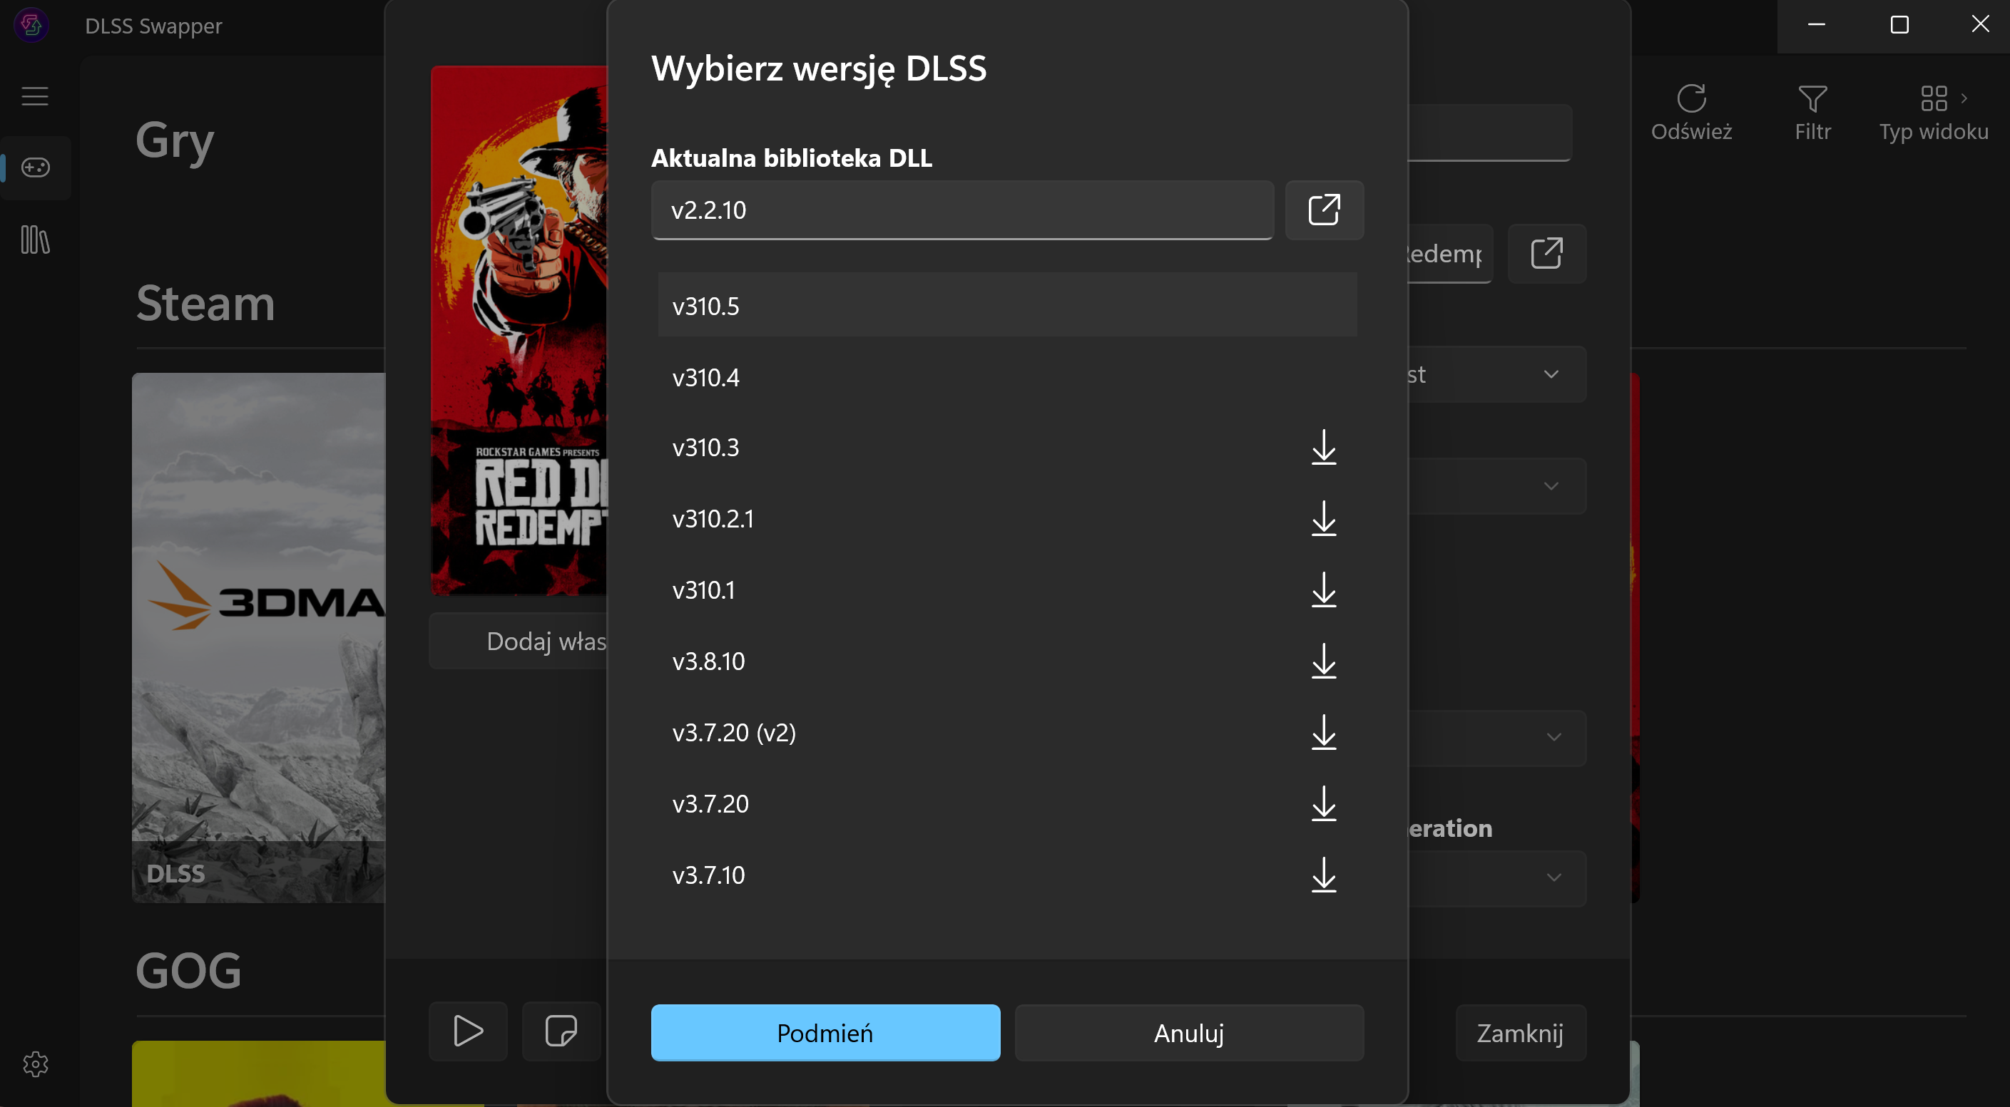Open the hamburger navigation menu

pos(35,96)
